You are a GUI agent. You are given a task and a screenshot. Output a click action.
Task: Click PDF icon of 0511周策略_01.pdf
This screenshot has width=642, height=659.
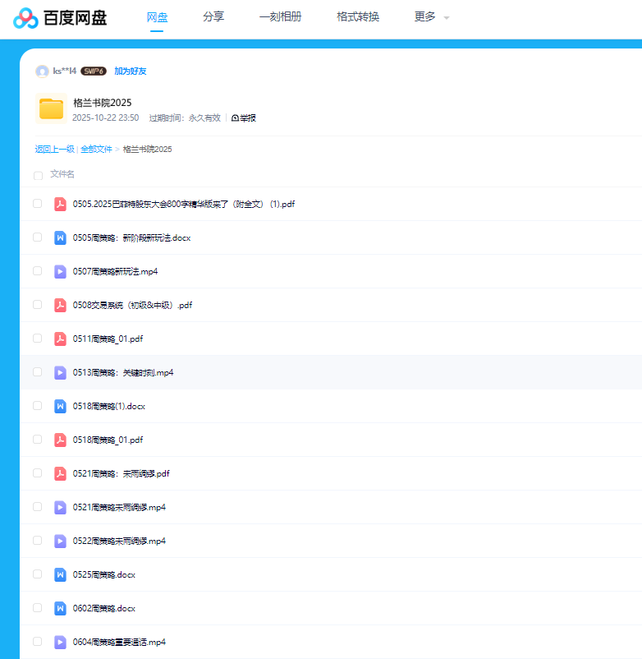[60, 339]
